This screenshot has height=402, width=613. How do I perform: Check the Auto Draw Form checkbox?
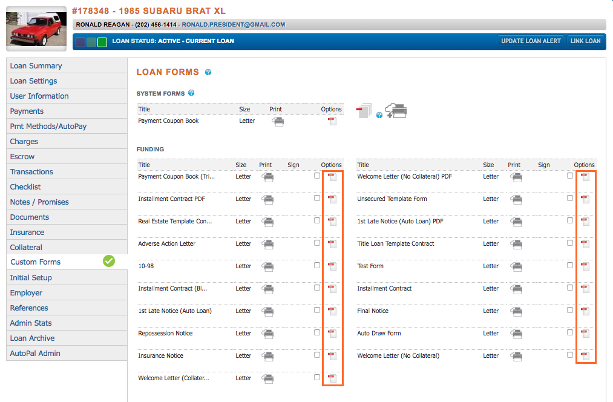coord(570,332)
